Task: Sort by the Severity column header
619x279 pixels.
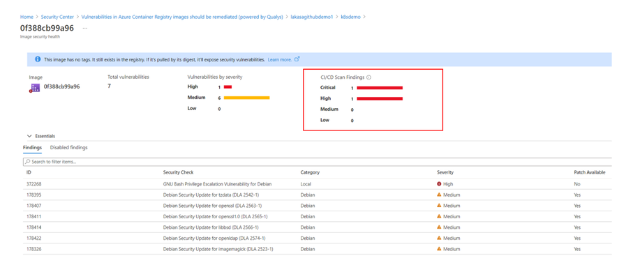Action: coord(445,173)
